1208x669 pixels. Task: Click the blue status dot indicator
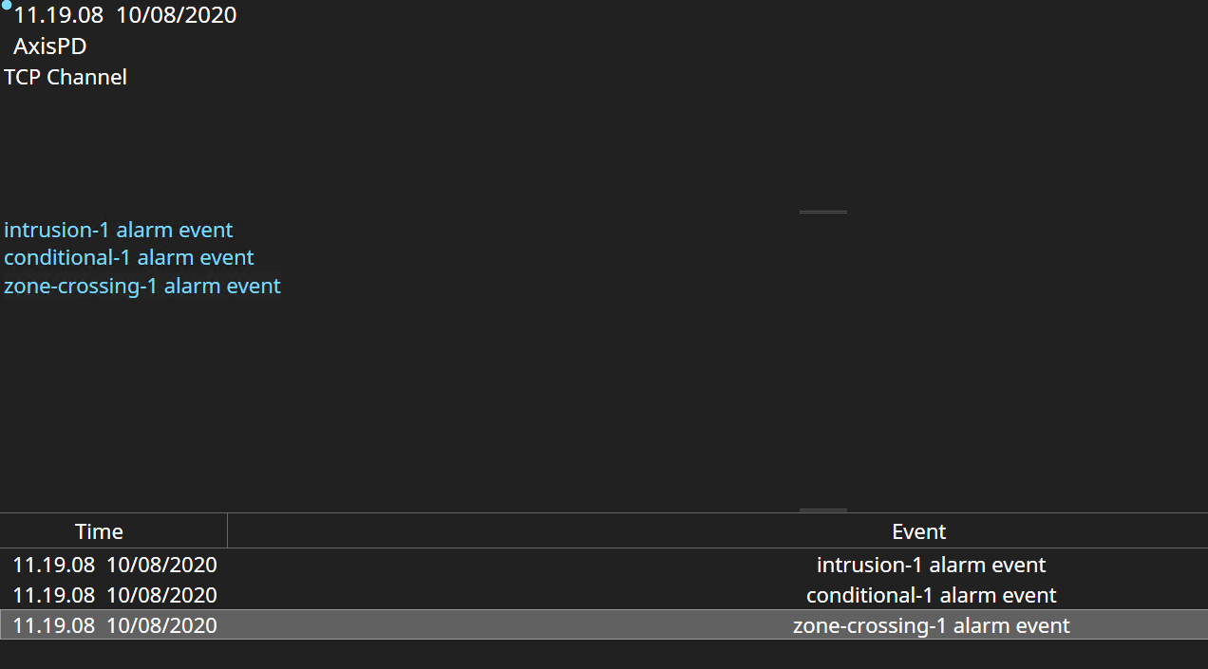[x=7, y=5]
